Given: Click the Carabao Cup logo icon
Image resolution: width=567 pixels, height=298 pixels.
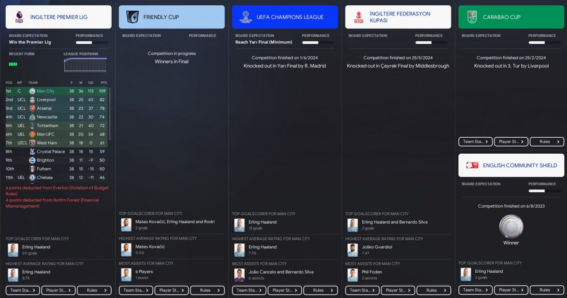Looking at the screenshot, I should (x=472, y=17).
